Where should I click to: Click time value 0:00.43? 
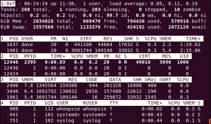pyautogui.click(x=152, y=115)
